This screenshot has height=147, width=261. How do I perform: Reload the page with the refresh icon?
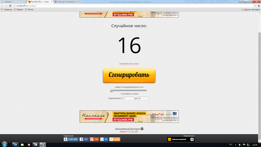tap(10, 6)
